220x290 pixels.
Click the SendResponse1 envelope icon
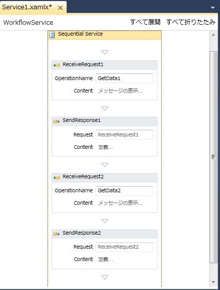(56, 121)
